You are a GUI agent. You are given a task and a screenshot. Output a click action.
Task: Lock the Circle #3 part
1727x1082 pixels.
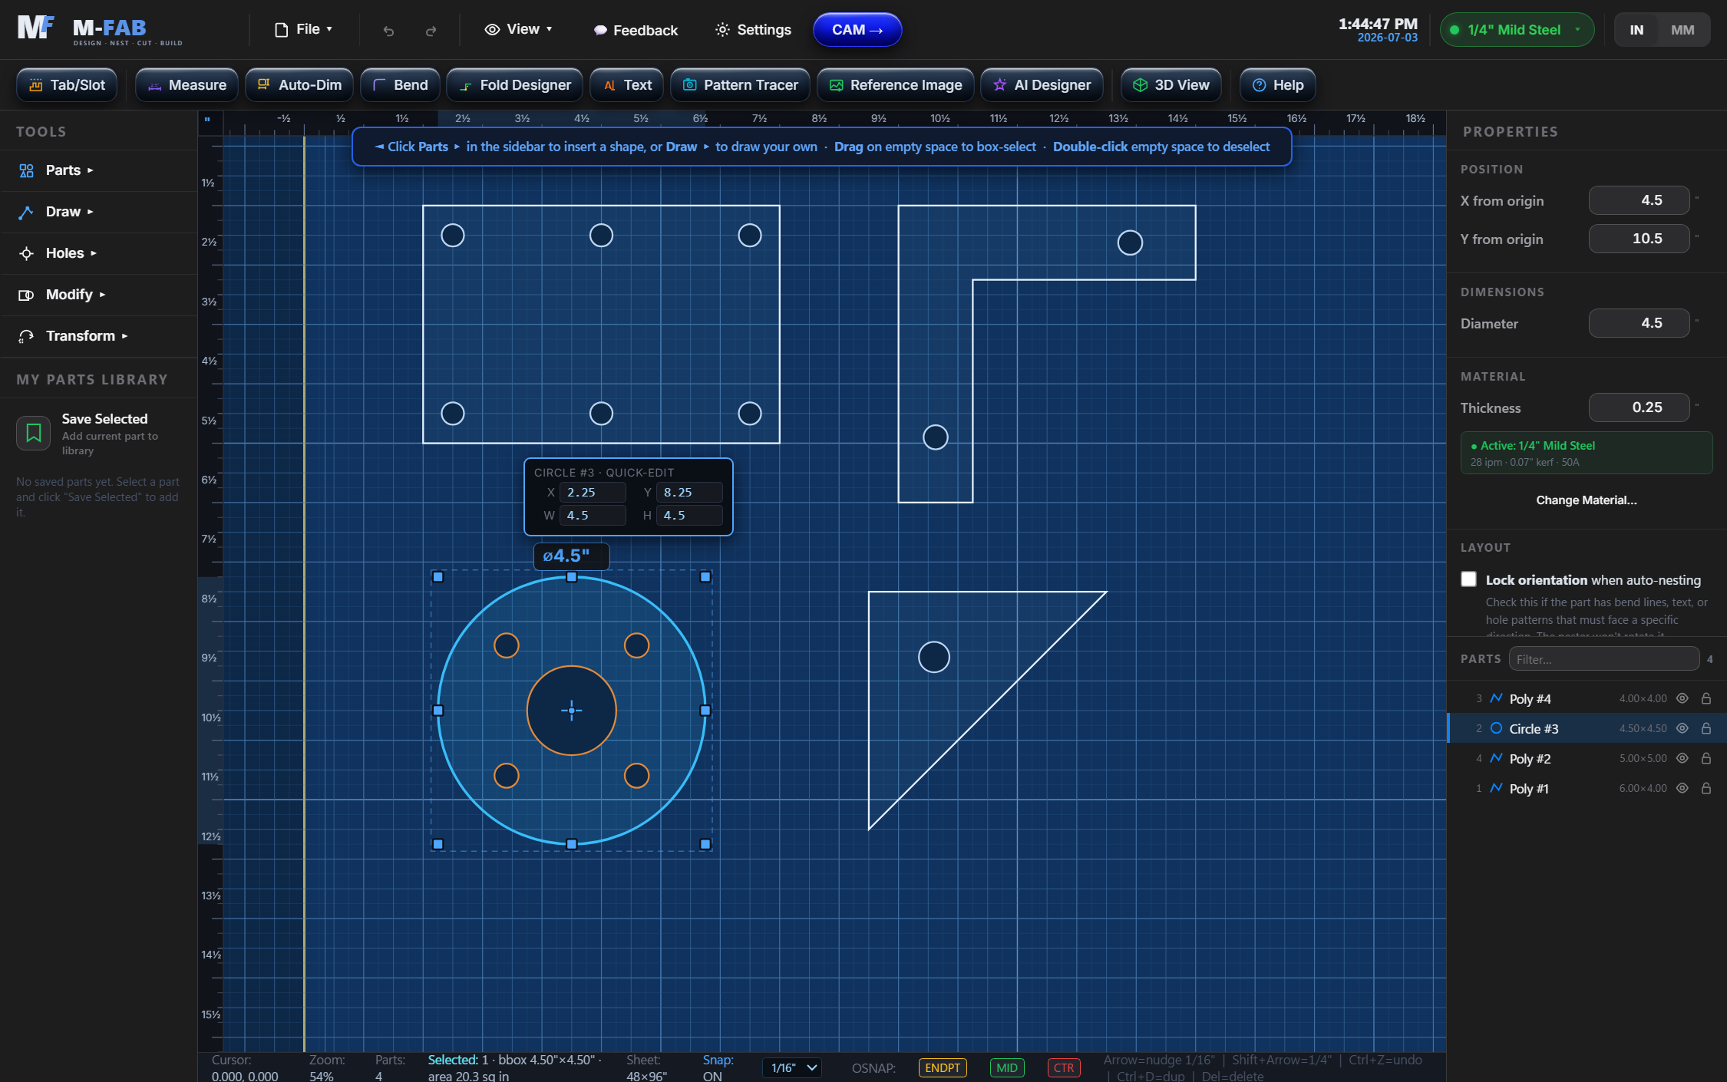[1706, 728]
